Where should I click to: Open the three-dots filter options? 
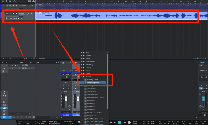(x=33, y=113)
